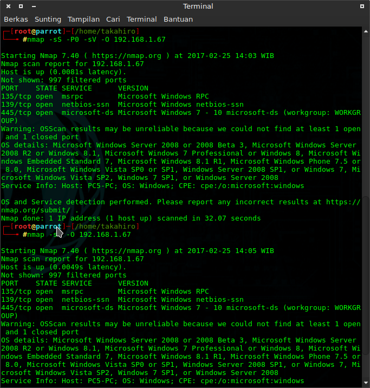Click '445/tcp open microsoft-ds' in second scan

[x=57, y=308]
